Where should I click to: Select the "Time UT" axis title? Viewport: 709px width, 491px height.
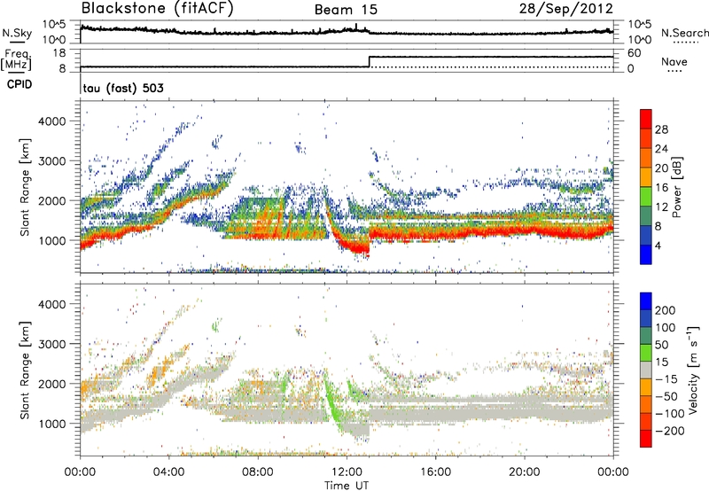coord(347,486)
